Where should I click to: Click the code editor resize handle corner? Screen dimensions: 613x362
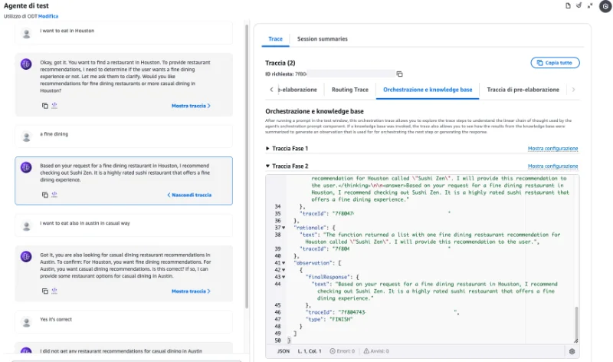pyautogui.click(x=576, y=341)
